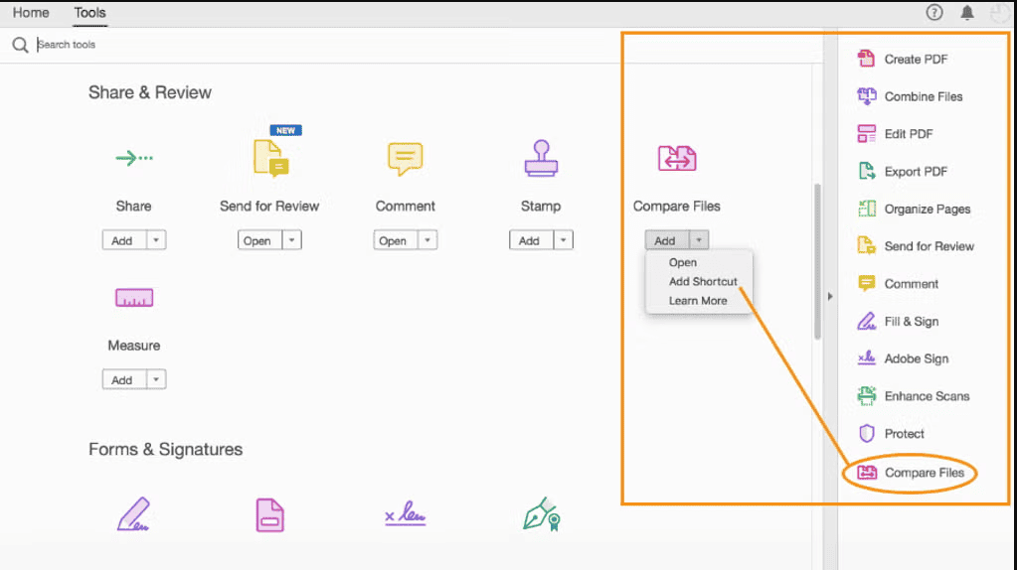Click the Add button under Compare Files
This screenshot has height=570, width=1017.
(x=667, y=240)
